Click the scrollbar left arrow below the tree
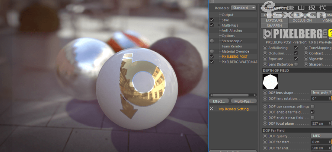This screenshot has height=152, width=332. pos(211,95)
